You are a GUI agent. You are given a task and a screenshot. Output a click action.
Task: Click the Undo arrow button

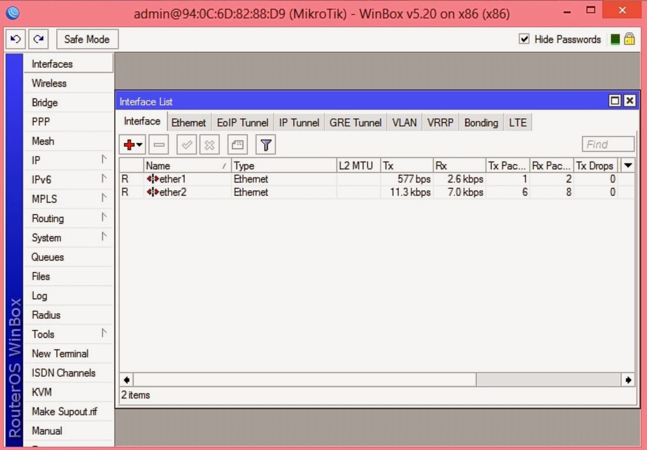pyautogui.click(x=16, y=39)
